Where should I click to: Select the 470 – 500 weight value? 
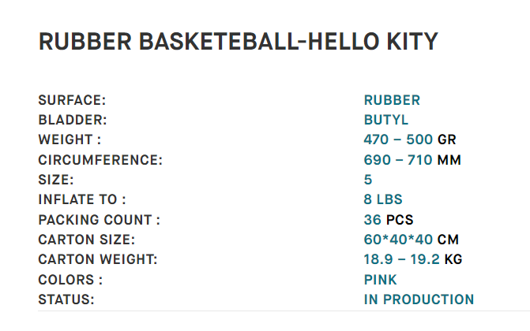[x=398, y=139]
